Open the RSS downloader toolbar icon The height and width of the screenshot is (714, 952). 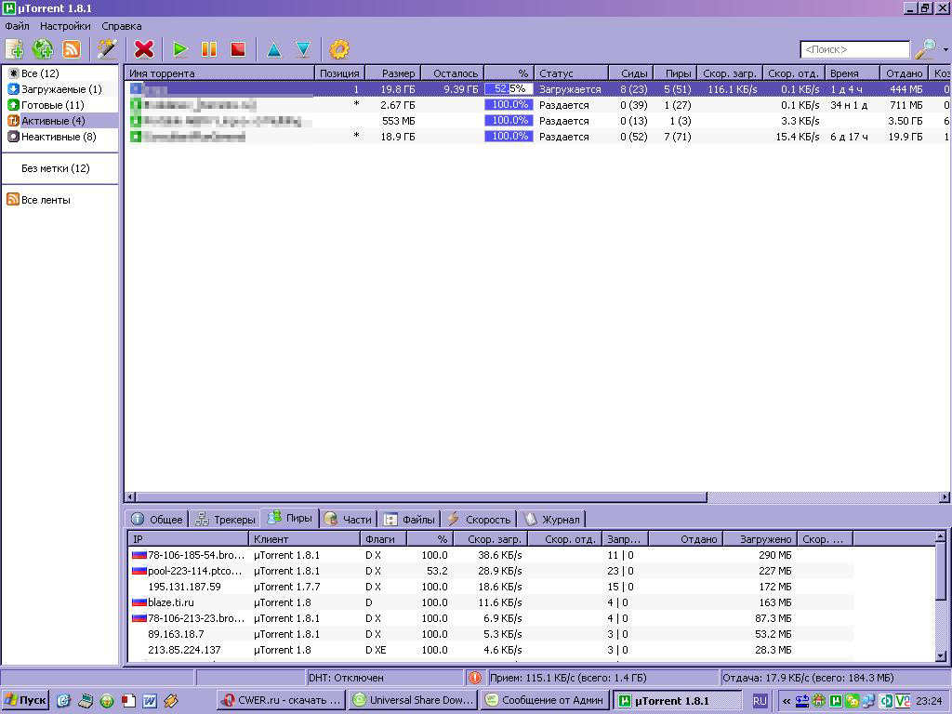72,49
